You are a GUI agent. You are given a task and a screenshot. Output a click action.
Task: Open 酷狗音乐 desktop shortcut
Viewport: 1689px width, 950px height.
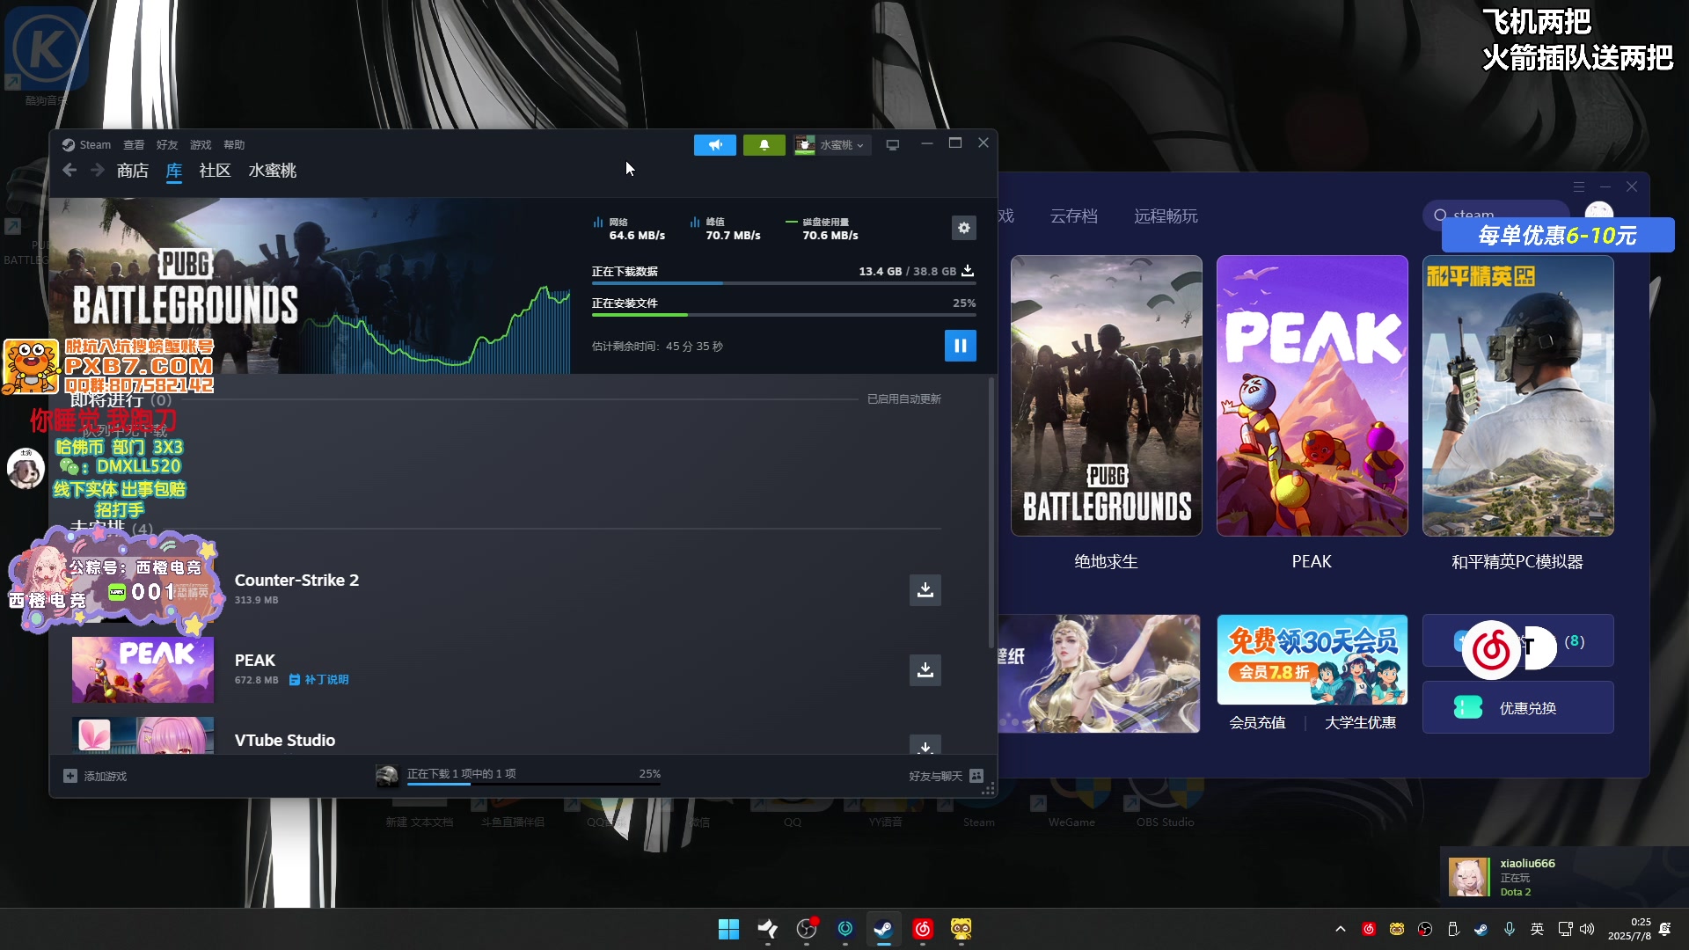(46, 57)
